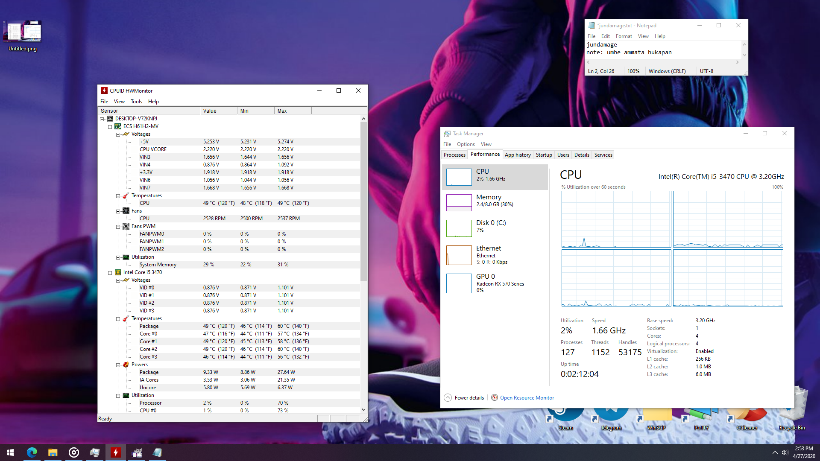Click the Open Resource Monitor link
Viewport: 820px width, 461px height.
(x=527, y=398)
